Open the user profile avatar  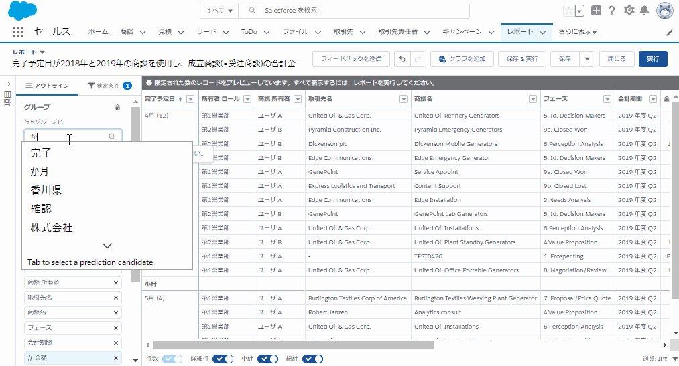664,11
